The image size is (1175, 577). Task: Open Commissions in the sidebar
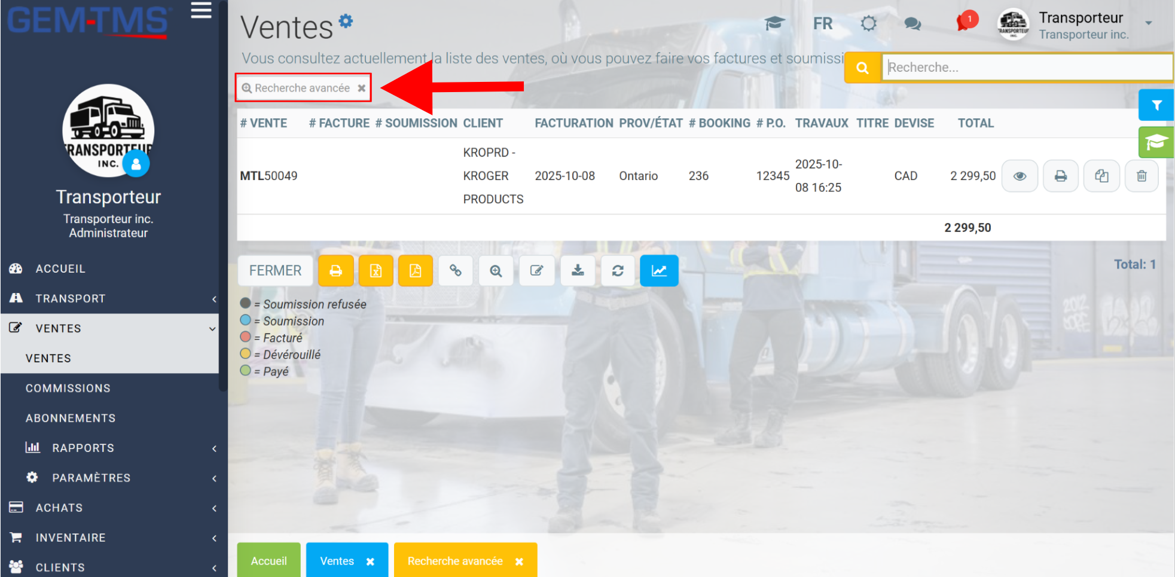(68, 388)
